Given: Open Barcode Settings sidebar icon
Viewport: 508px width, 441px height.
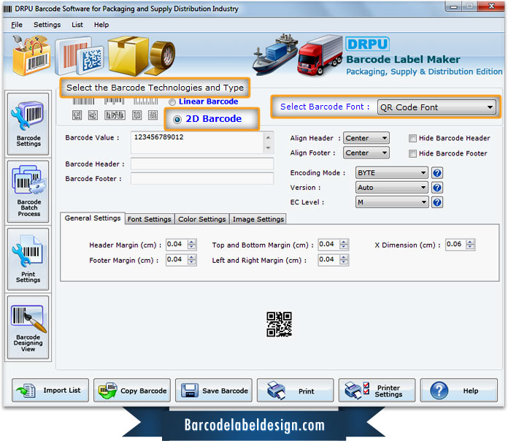Looking at the screenshot, I should pyautogui.click(x=28, y=124).
